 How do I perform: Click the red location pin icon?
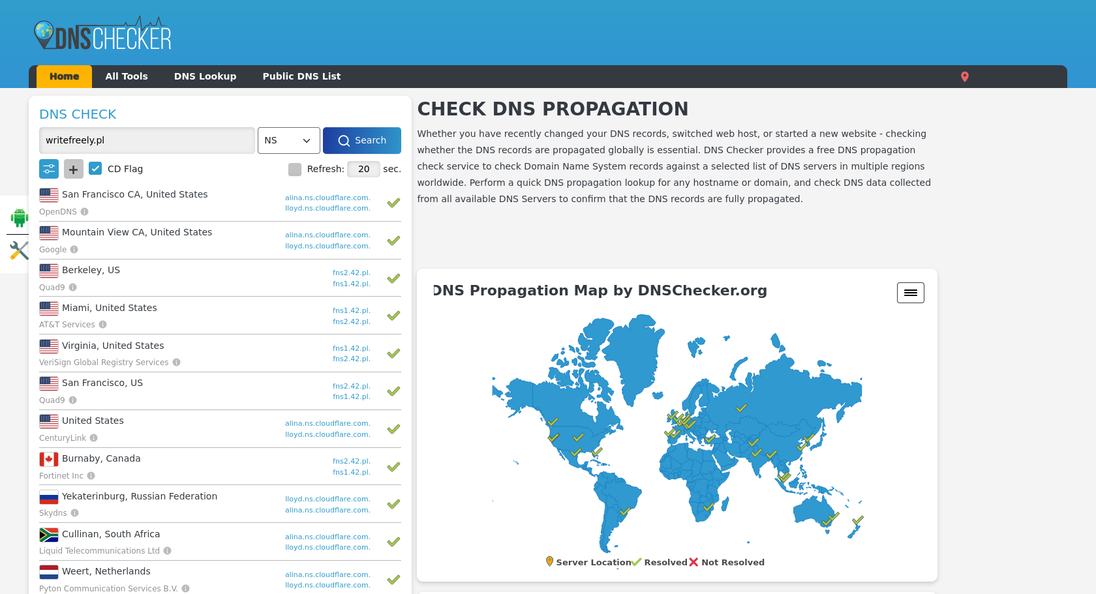coord(964,77)
